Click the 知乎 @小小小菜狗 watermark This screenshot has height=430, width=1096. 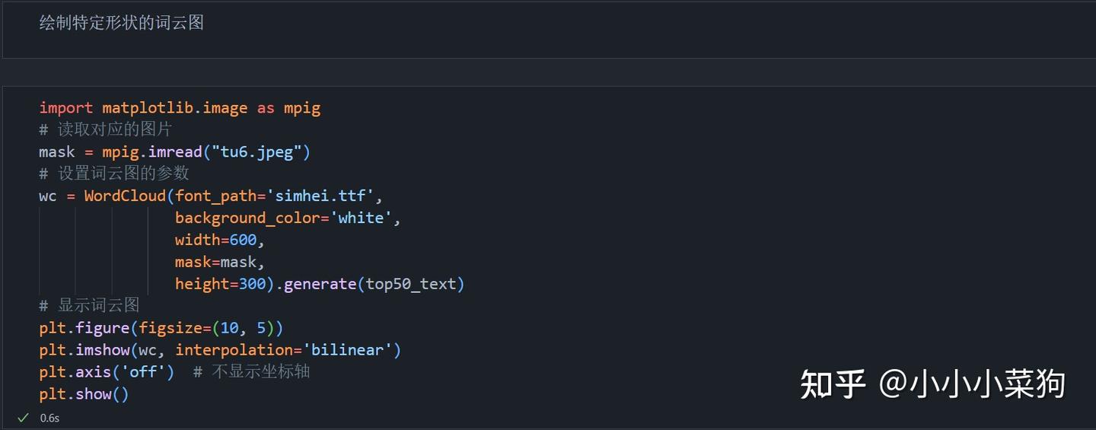click(x=932, y=384)
